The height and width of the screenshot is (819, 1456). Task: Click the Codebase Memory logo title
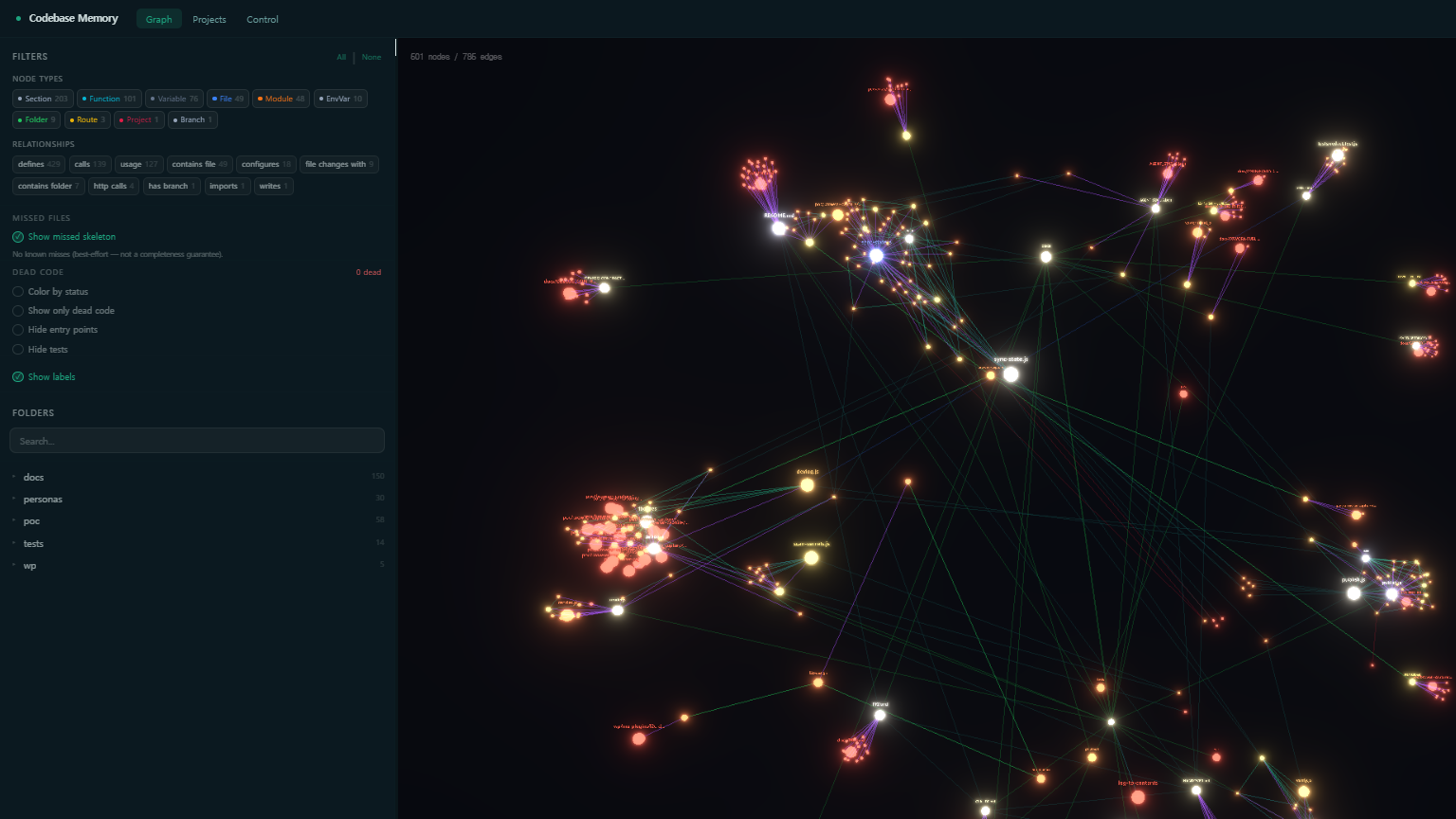coord(73,18)
